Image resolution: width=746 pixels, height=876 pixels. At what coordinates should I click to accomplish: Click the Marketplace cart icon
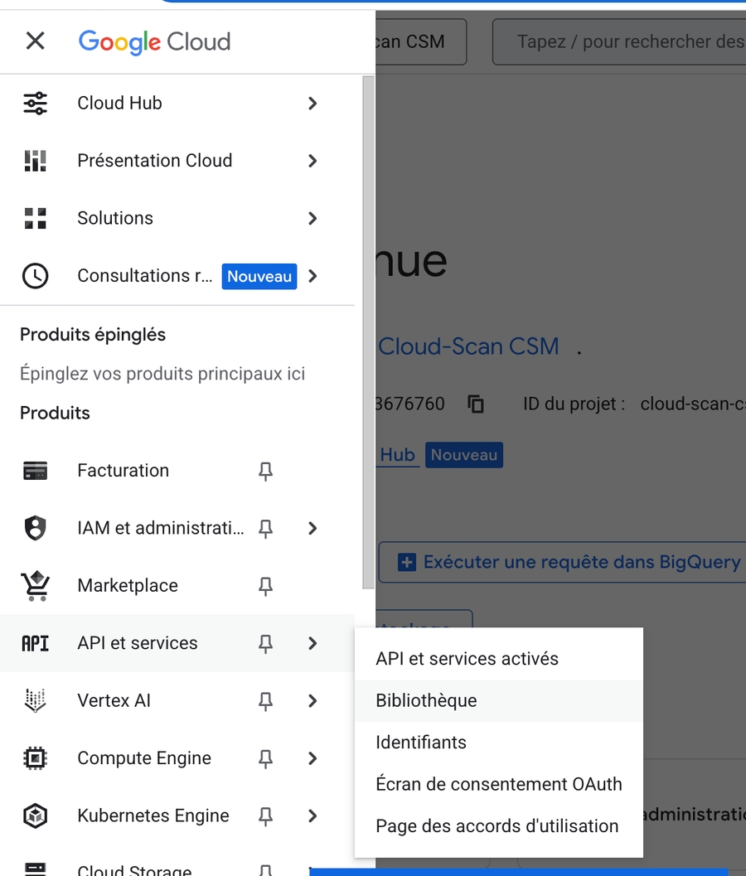pyautogui.click(x=35, y=586)
